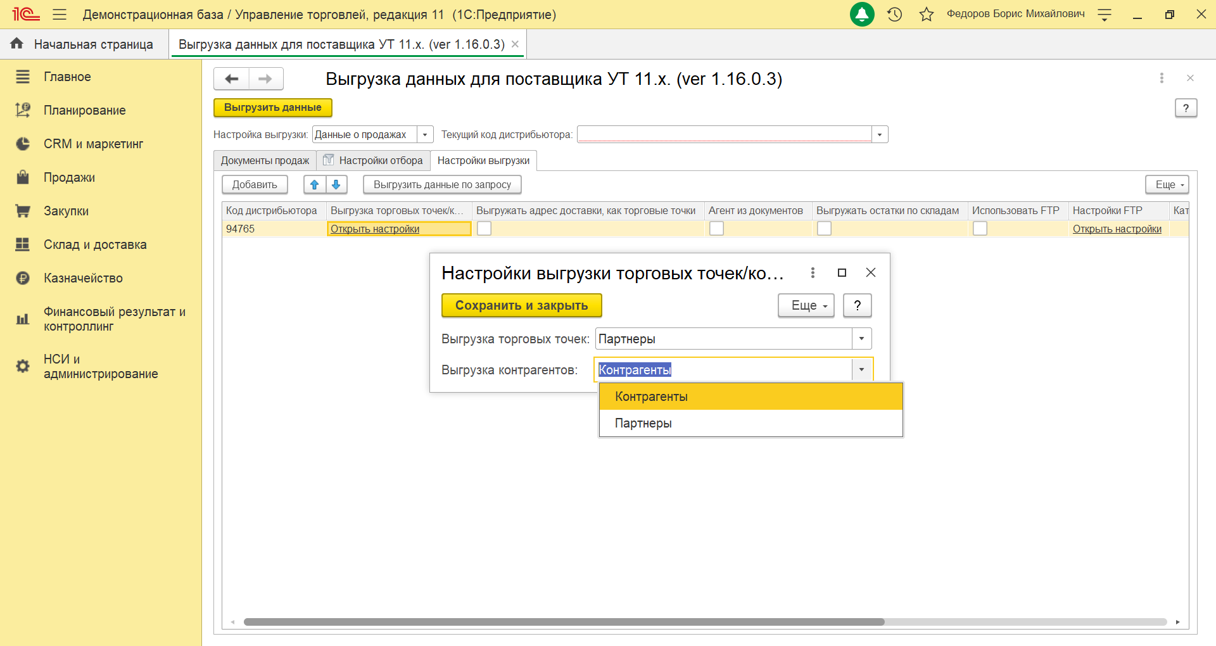Move row down with blue arrow

pos(336,184)
